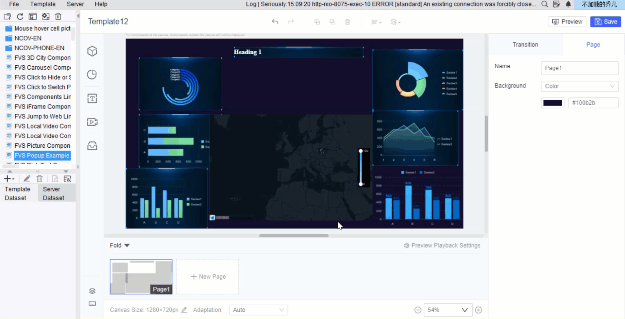Open the 54% zoom level dropdown

pyautogui.click(x=448, y=310)
